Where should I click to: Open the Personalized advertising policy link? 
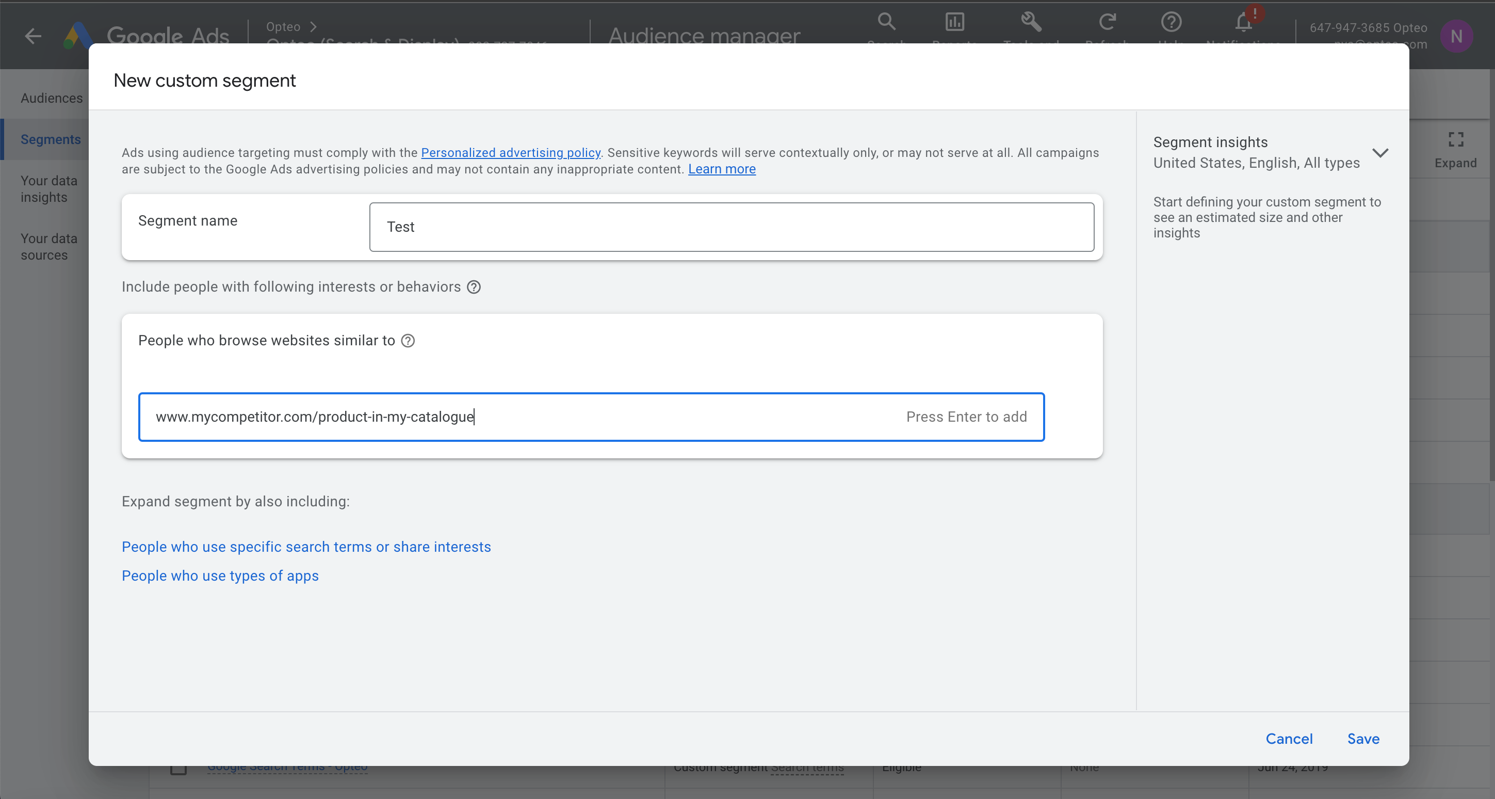[510, 152]
